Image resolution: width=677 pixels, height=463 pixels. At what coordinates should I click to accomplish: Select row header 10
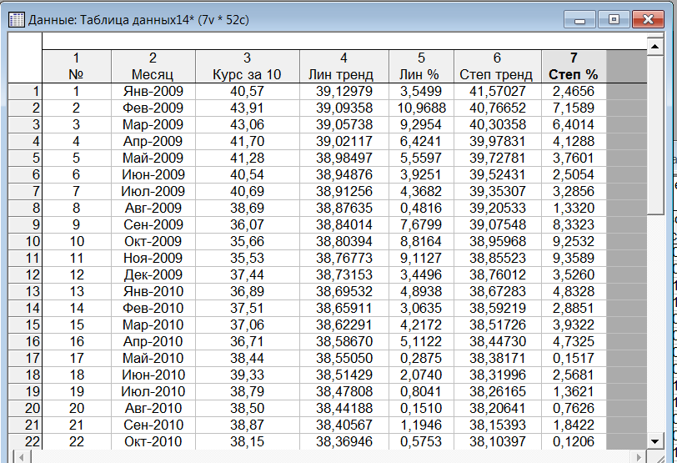25,241
